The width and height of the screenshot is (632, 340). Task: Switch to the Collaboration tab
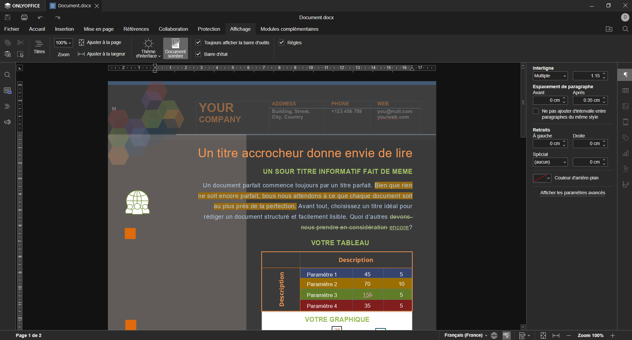click(173, 29)
